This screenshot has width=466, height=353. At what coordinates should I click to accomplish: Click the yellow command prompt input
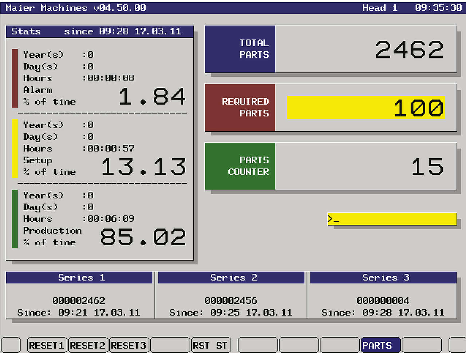point(392,219)
